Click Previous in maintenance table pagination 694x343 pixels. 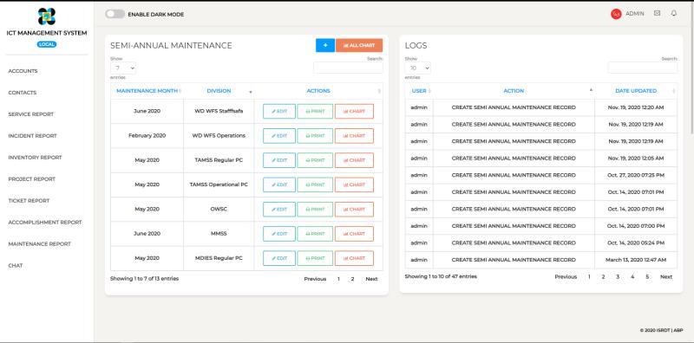[315, 279]
